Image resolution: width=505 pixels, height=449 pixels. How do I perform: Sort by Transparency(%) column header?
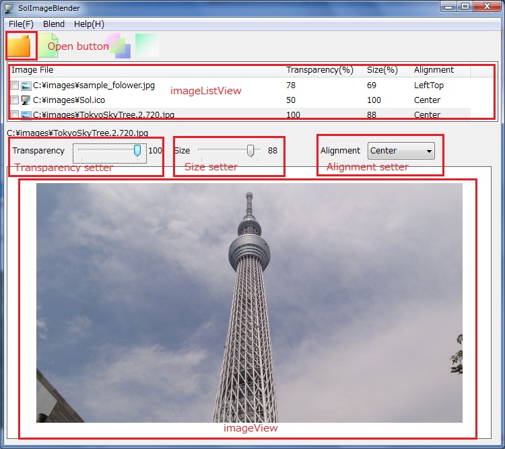322,70
